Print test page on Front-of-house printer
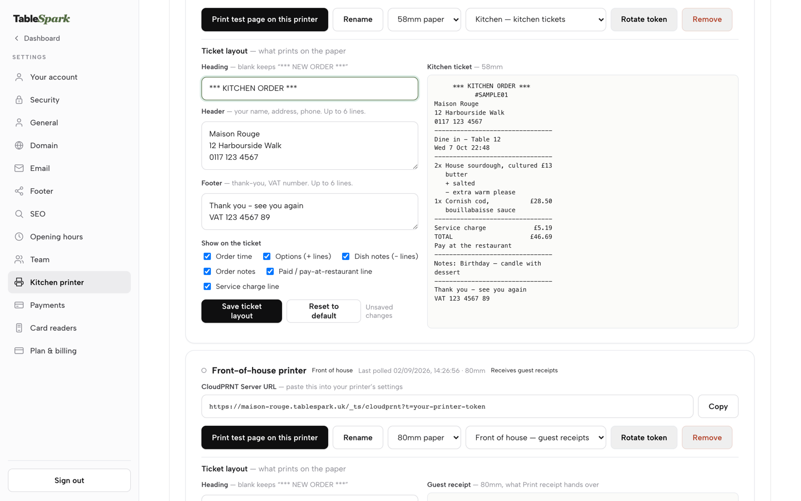This screenshot has height=501, width=801. [x=265, y=438]
